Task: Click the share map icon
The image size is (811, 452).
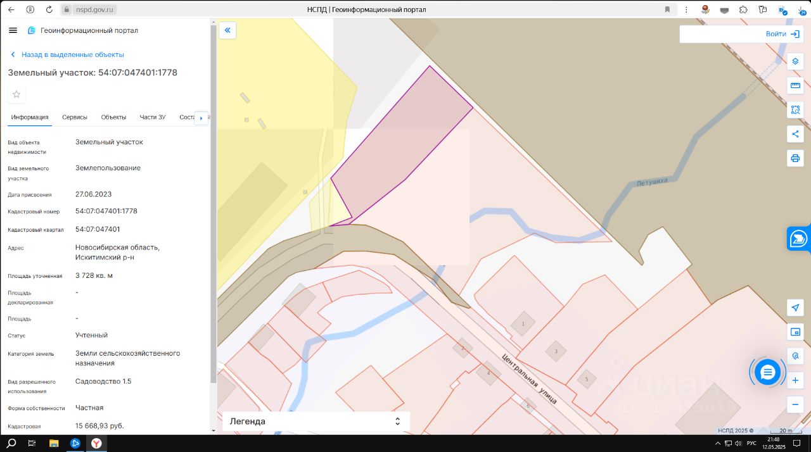Action: (x=795, y=134)
